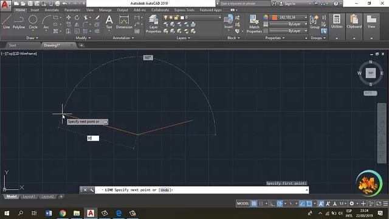Image resolution: width=389 pixels, height=219 pixels.
Task: Toggle ortho mode in status bar
Action: (273, 204)
